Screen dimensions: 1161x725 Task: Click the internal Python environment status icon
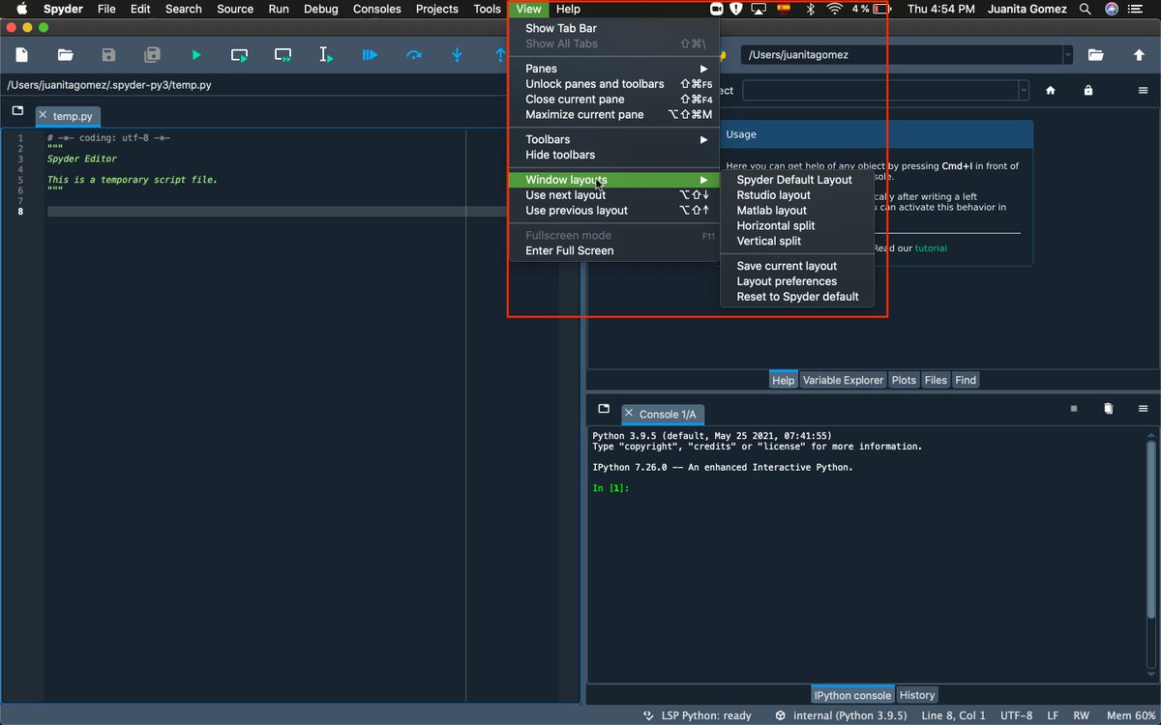[x=780, y=715]
